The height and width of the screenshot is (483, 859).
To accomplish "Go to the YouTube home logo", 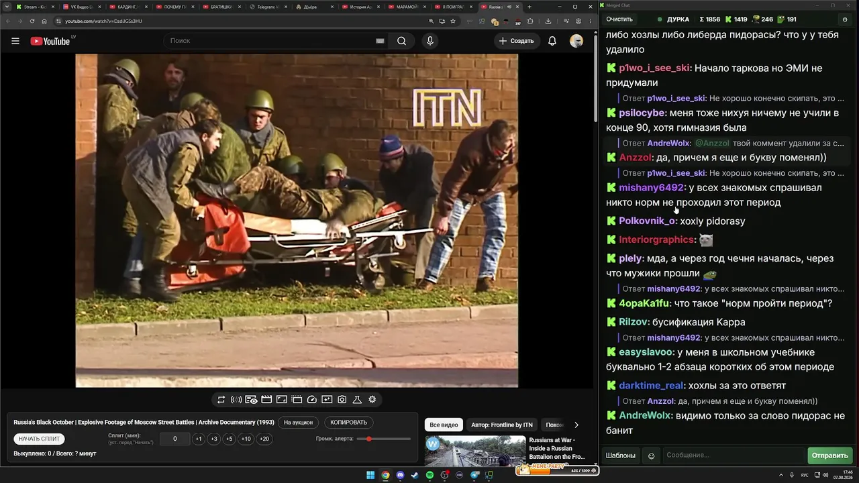I will point(50,41).
